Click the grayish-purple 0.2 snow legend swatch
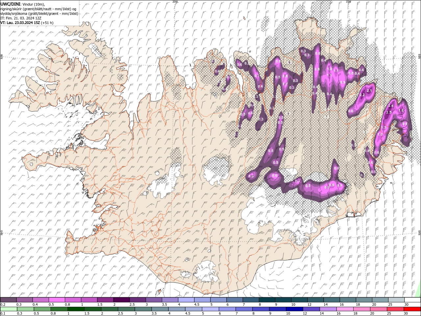421x316 pixels. pos(8,300)
